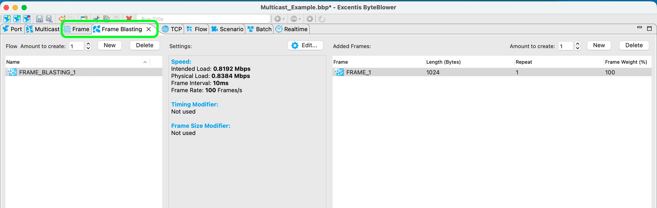The height and width of the screenshot is (208, 657).
Task: Select the first new project globe icon
Action: click(x=7, y=19)
